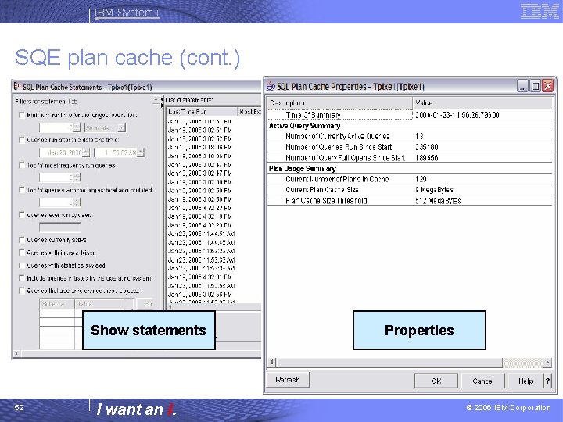This screenshot has width=563, height=422.
Task: Click the question mark button beside Help
Action: 547,381
